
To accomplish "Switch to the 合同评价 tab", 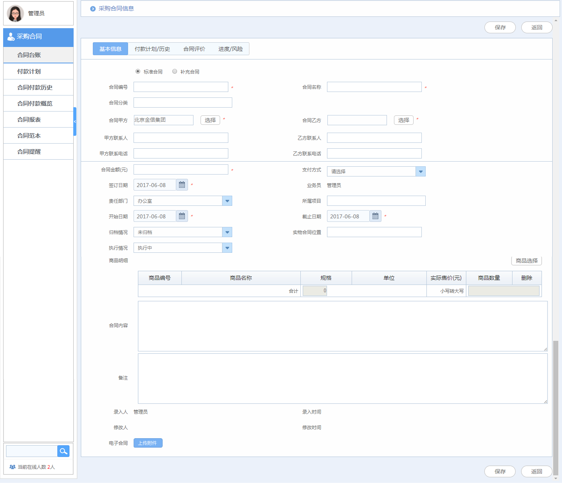I will coord(194,49).
